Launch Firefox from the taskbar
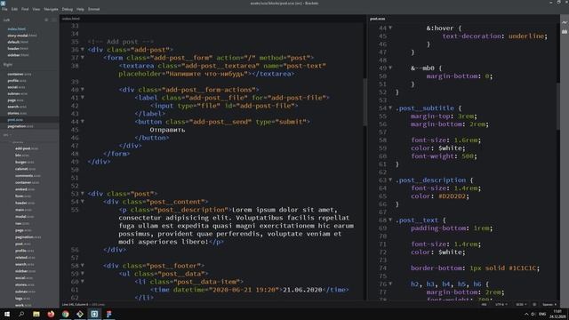 tap(51, 314)
